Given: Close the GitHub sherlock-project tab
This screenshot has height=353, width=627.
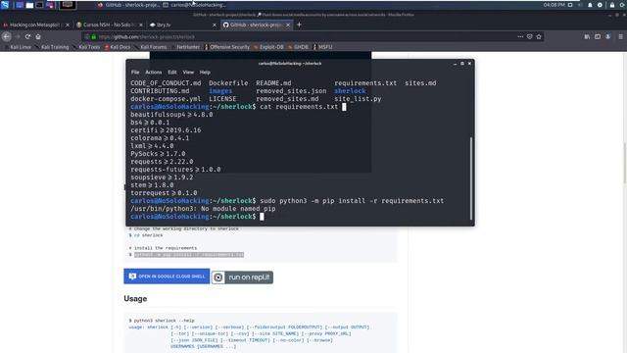Looking at the screenshot, I should coord(288,25).
